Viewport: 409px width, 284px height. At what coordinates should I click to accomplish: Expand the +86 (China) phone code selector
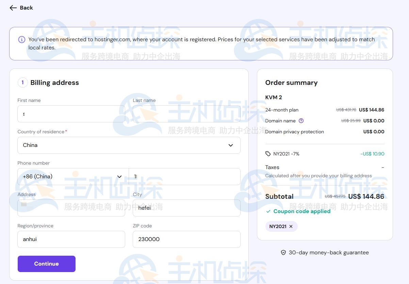(x=73, y=177)
